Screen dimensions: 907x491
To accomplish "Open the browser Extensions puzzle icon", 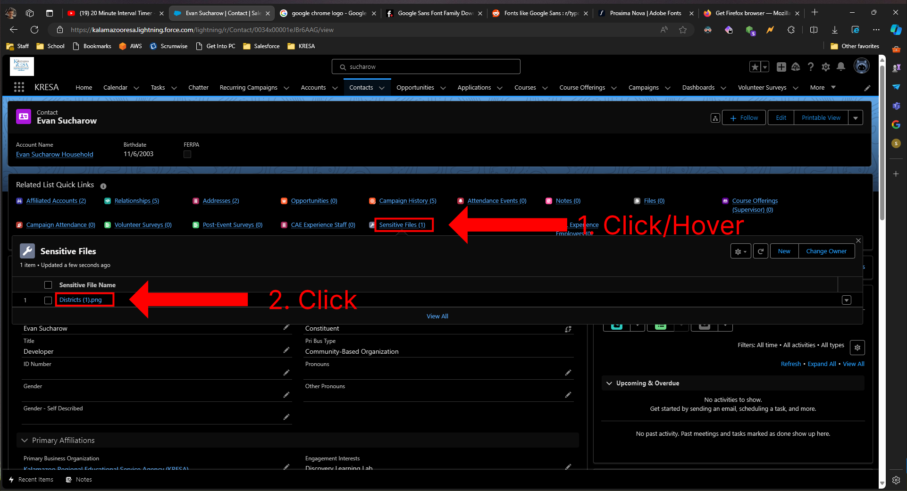I will pos(791,30).
